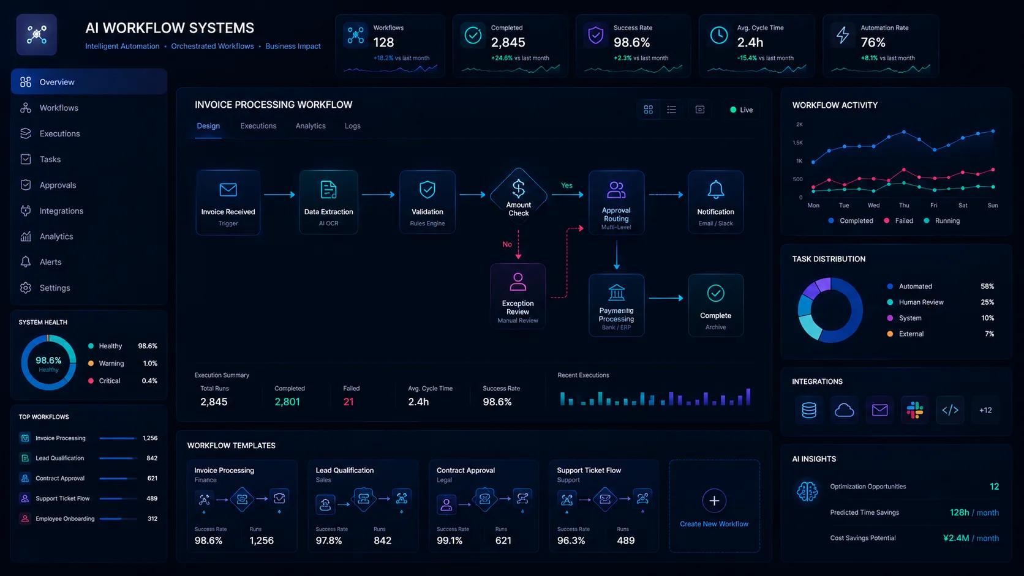Click the Data Extraction AI OCR node
This screenshot has width=1024, height=576.
329,203
